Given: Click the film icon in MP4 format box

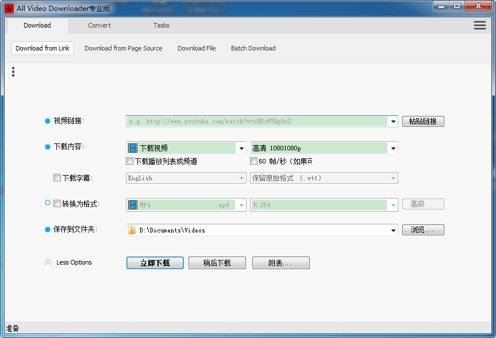Looking at the screenshot, I should pyautogui.click(x=133, y=205).
